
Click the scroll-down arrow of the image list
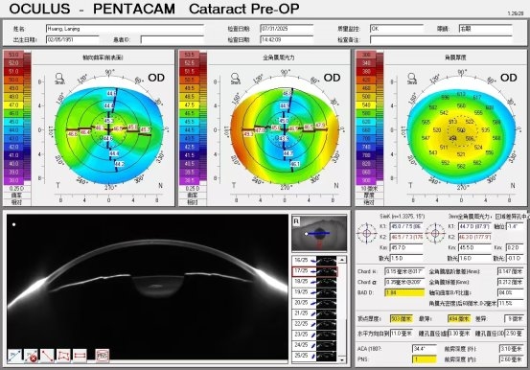342,359
